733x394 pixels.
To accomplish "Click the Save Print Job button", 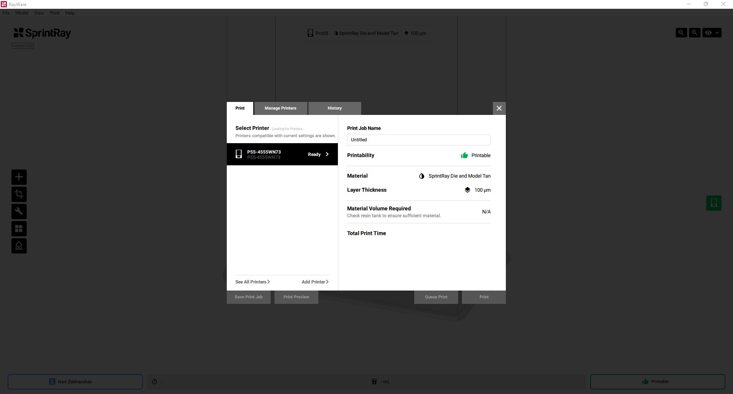I will (249, 297).
